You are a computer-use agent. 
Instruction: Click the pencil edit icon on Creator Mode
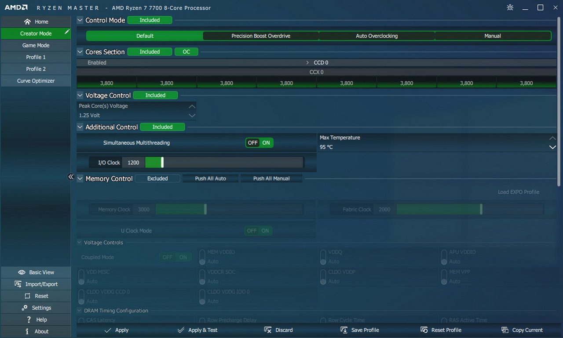click(67, 32)
